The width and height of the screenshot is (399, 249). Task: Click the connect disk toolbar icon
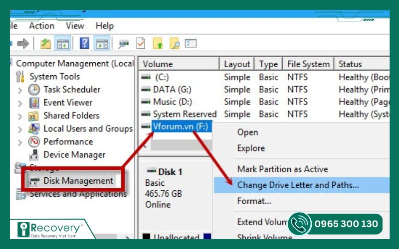(x=124, y=44)
